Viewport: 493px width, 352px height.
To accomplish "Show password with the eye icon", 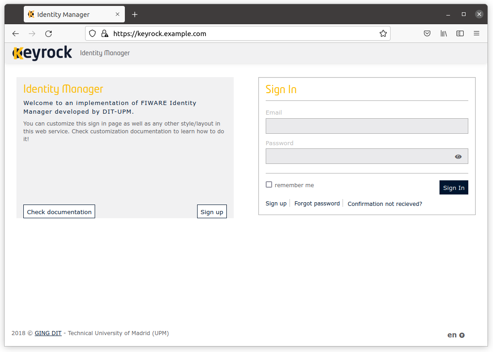I will tap(458, 157).
